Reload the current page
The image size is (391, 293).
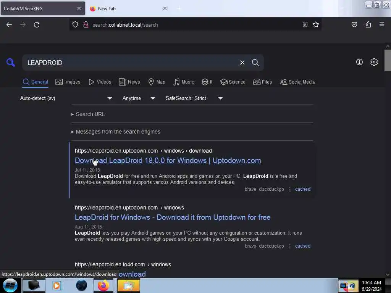coord(37,25)
